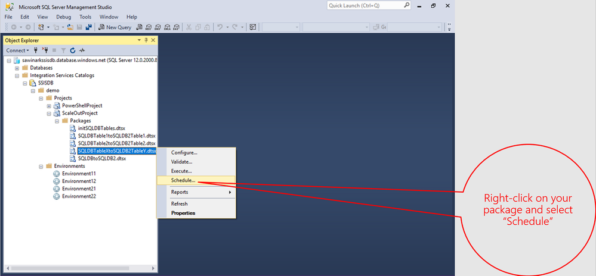Click the Filter funnel icon in Object Explorer
This screenshot has height=276, width=596.
point(63,50)
